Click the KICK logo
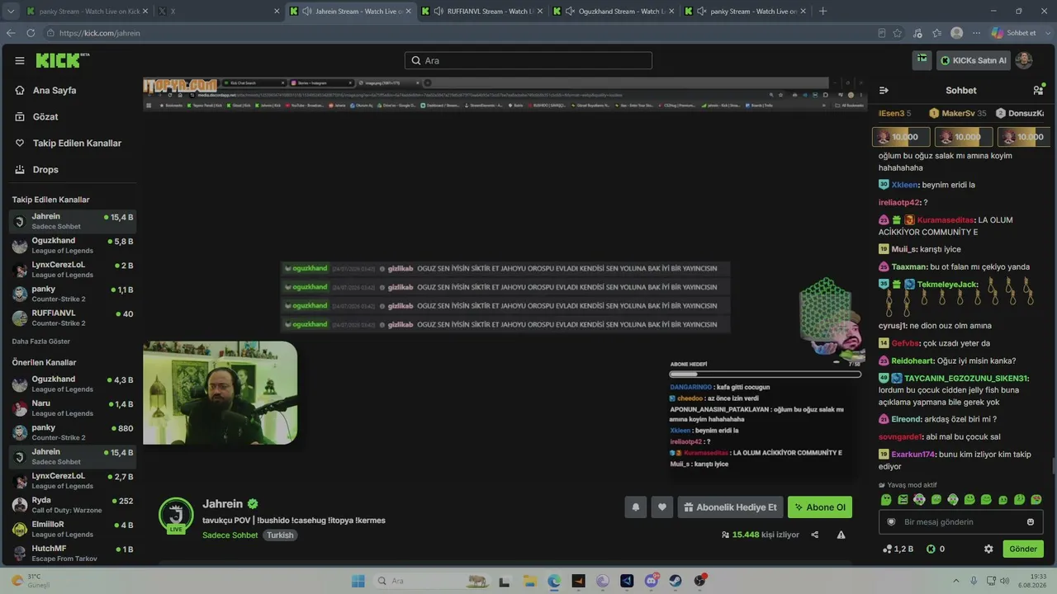Image resolution: width=1057 pixels, height=594 pixels. (63, 60)
